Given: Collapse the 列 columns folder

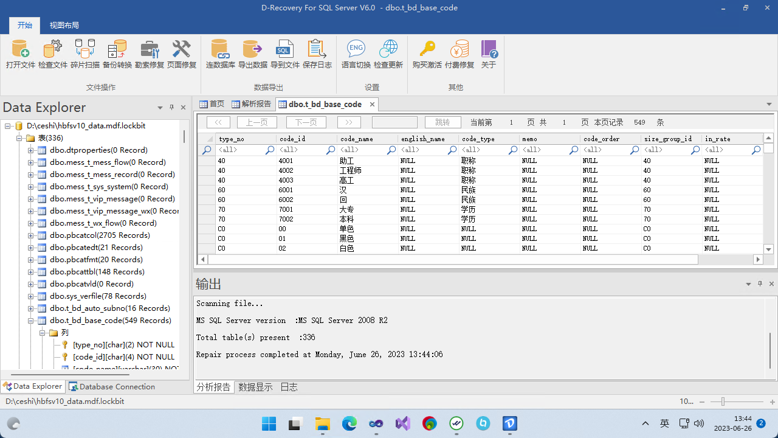Looking at the screenshot, I should pos(43,332).
